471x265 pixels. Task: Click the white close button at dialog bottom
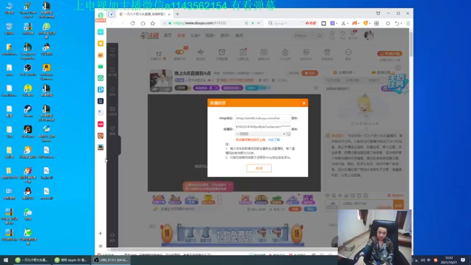coord(259,168)
